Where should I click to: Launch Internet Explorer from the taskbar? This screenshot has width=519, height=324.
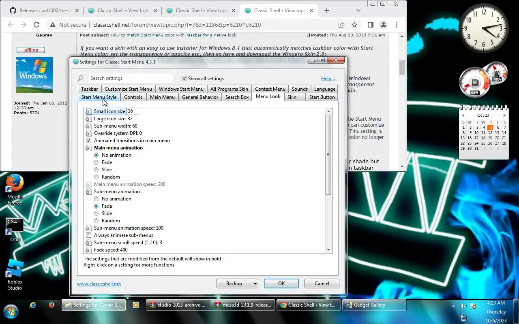point(33,305)
